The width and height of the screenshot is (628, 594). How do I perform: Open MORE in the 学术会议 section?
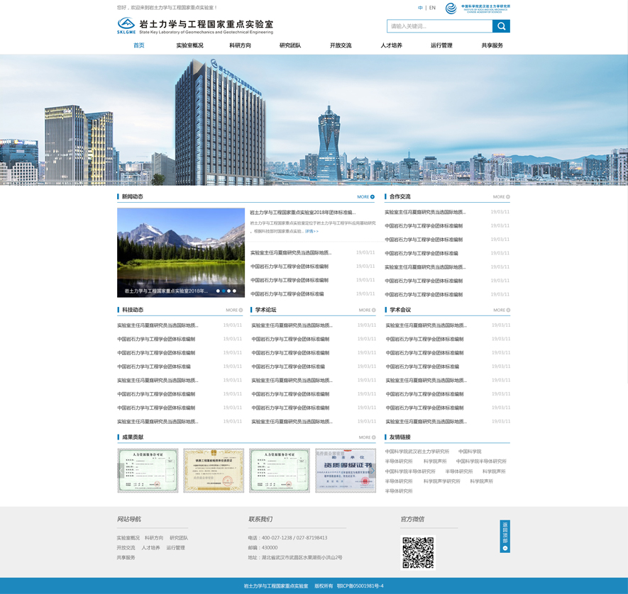[502, 310]
